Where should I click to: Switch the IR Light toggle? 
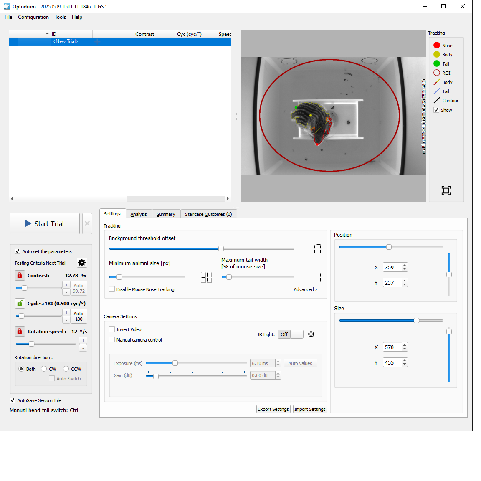(x=291, y=334)
